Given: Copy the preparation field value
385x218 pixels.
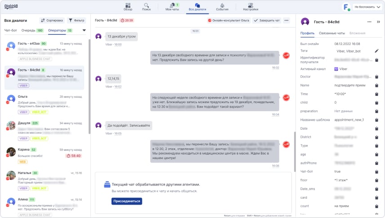Looking at the screenshot, I should (376, 111).
